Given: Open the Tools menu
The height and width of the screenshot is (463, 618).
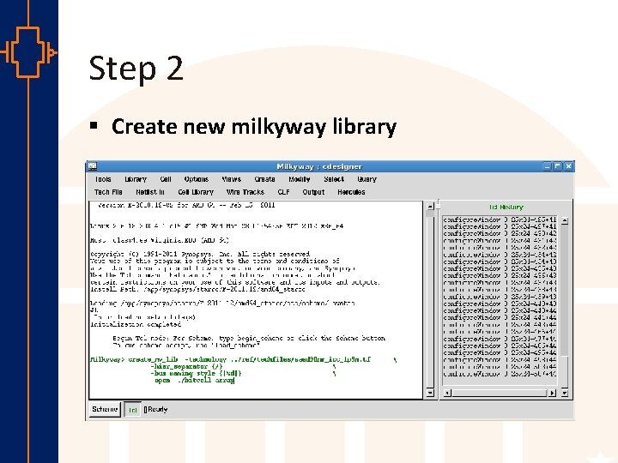Looking at the screenshot, I should tap(103, 179).
